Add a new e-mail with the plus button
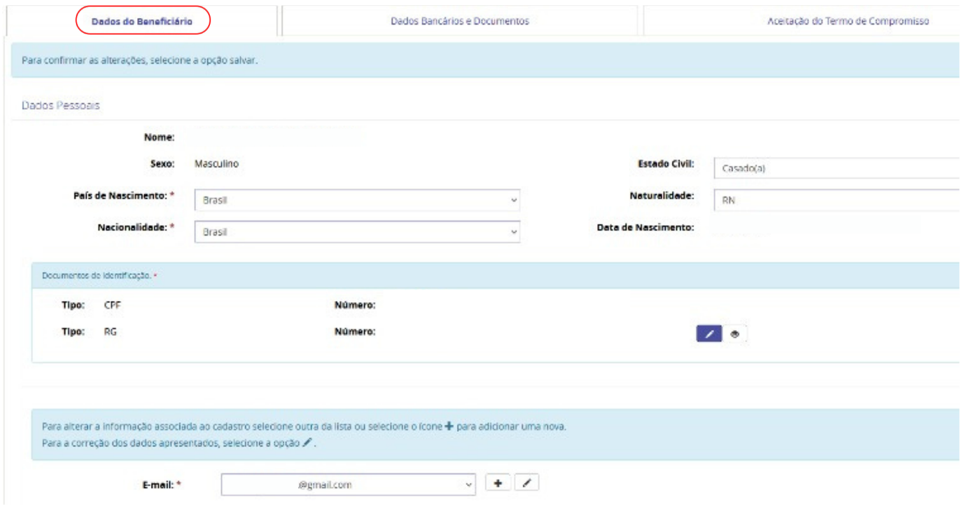Screen dimensions: 964x505 coord(498,483)
